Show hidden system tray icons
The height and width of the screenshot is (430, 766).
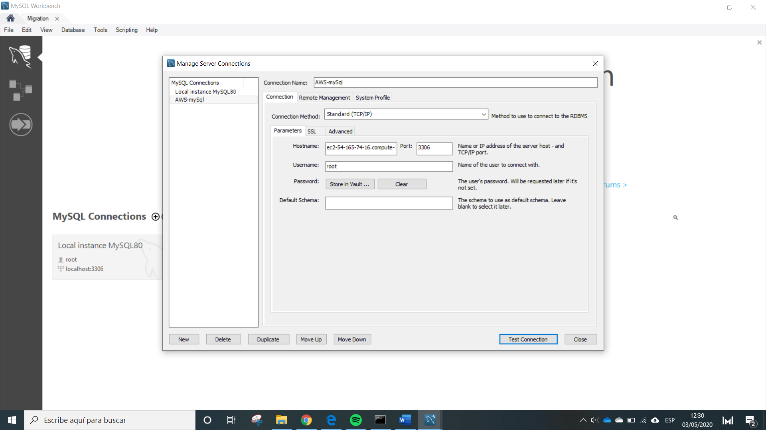pyautogui.click(x=583, y=420)
